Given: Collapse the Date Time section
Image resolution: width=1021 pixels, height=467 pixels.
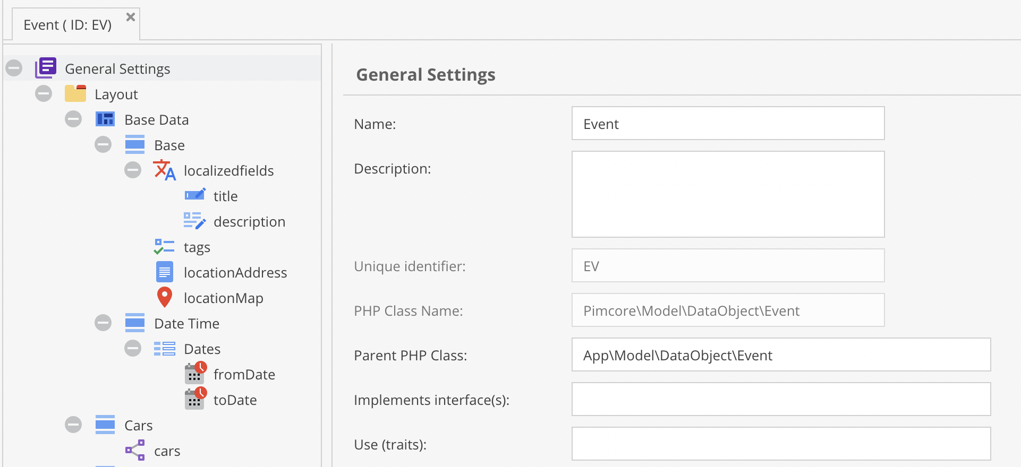Looking at the screenshot, I should 103,323.
